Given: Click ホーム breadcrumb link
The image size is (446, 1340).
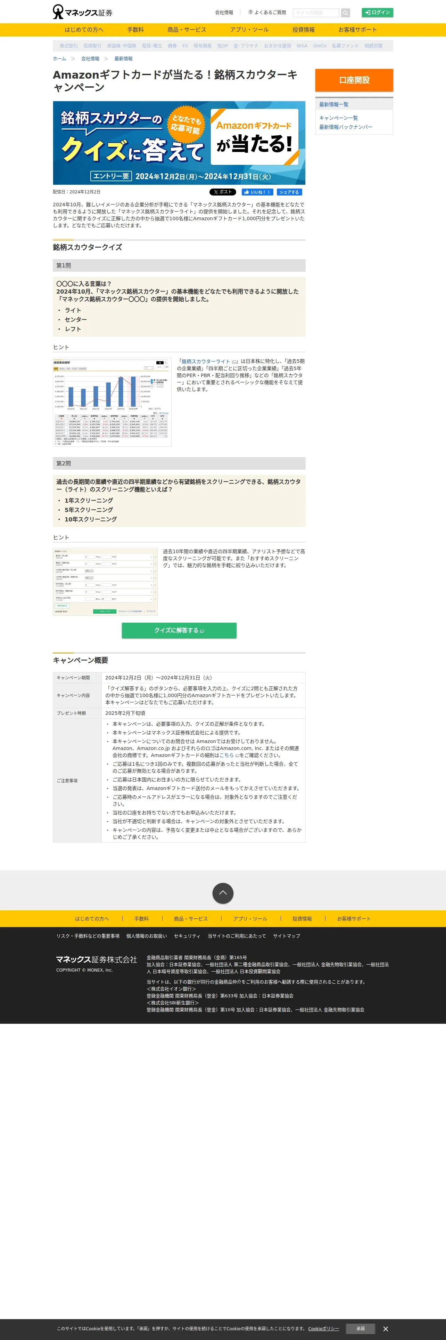Looking at the screenshot, I should pyautogui.click(x=59, y=59).
